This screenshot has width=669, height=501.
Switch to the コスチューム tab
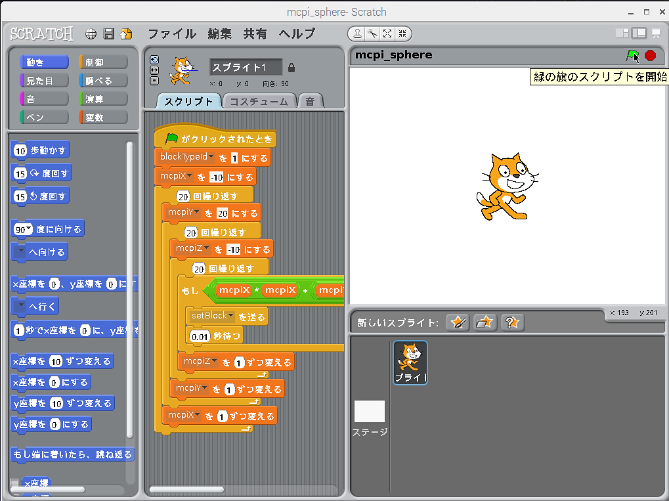(x=259, y=101)
